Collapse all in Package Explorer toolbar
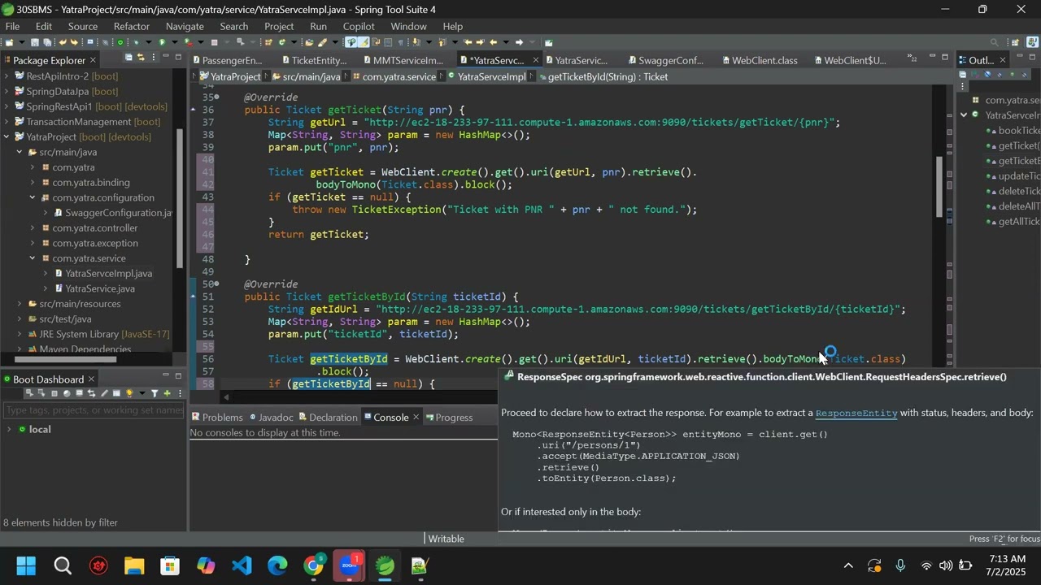 (128, 58)
